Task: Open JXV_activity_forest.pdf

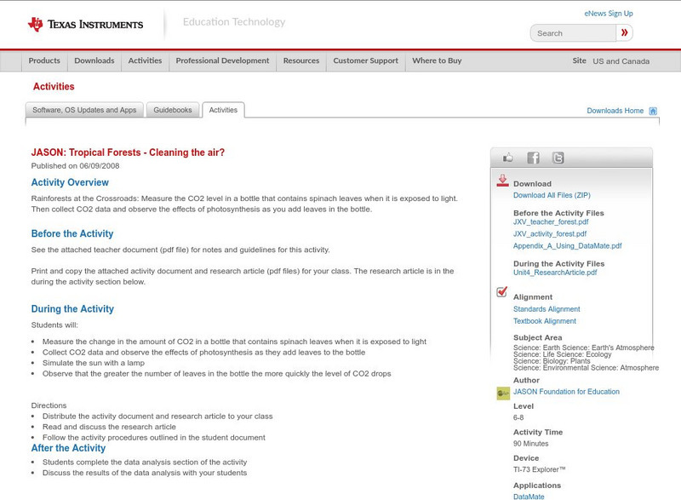Action: pos(550,233)
